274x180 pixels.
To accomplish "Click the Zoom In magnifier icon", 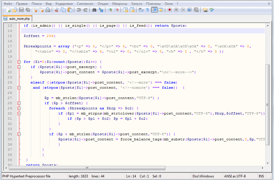I will [110, 10].
